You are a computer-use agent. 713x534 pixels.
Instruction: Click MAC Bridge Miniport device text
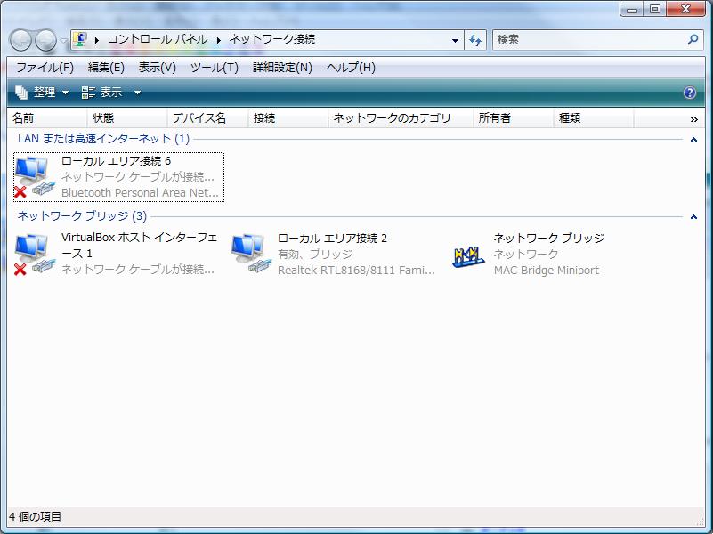pyautogui.click(x=547, y=270)
